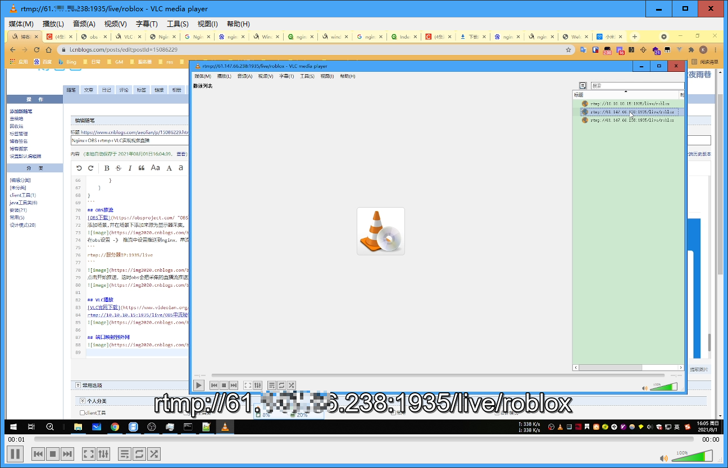Screen dimensions: 728x468
Task: Switch to the obs browser tab
Action: click(x=94, y=36)
